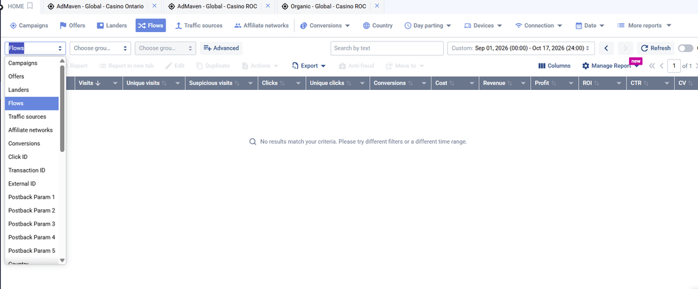Open the Clicks column dropdown arrow
The width and height of the screenshot is (698, 289).
300,83
